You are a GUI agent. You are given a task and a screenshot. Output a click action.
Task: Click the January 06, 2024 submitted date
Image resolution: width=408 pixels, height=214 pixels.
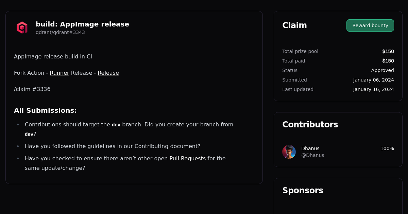pyautogui.click(x=373, y=80)
